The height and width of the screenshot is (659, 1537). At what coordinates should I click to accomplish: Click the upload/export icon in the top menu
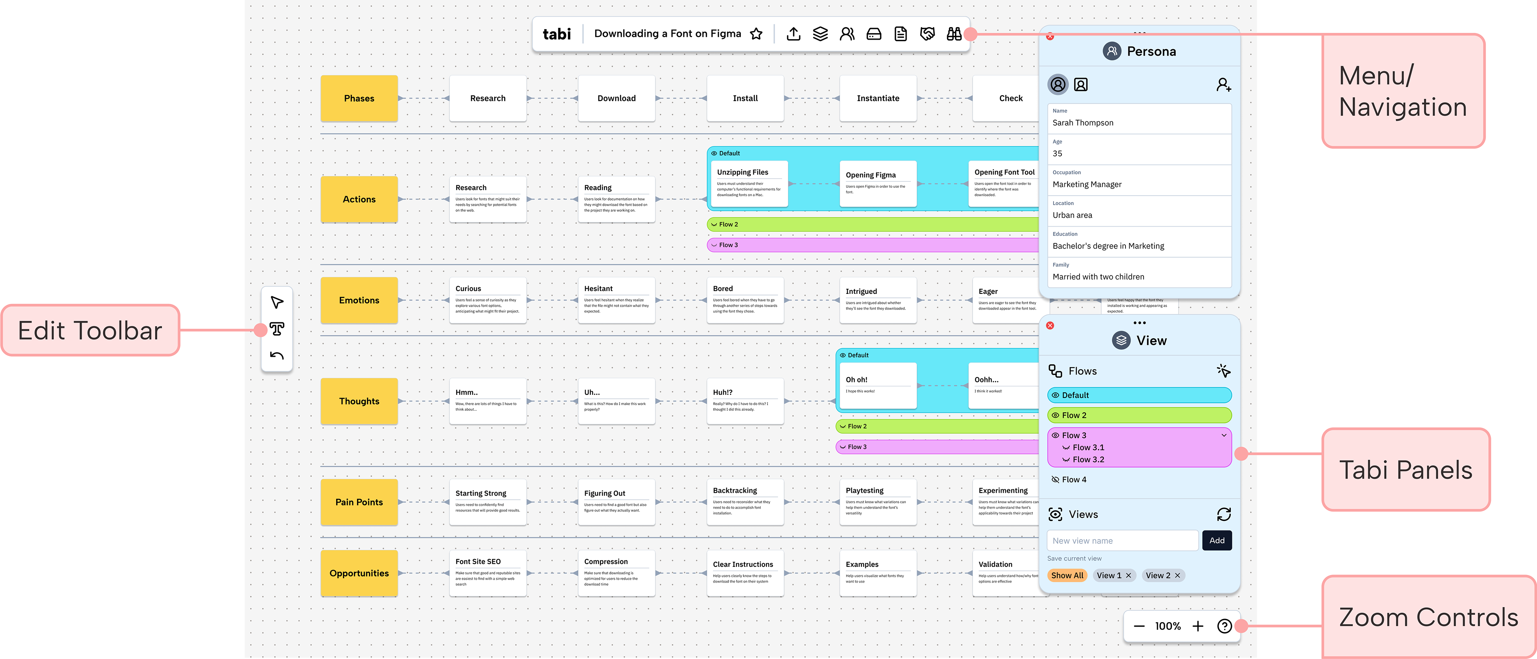pyautogui.click(x=793, y=34)
